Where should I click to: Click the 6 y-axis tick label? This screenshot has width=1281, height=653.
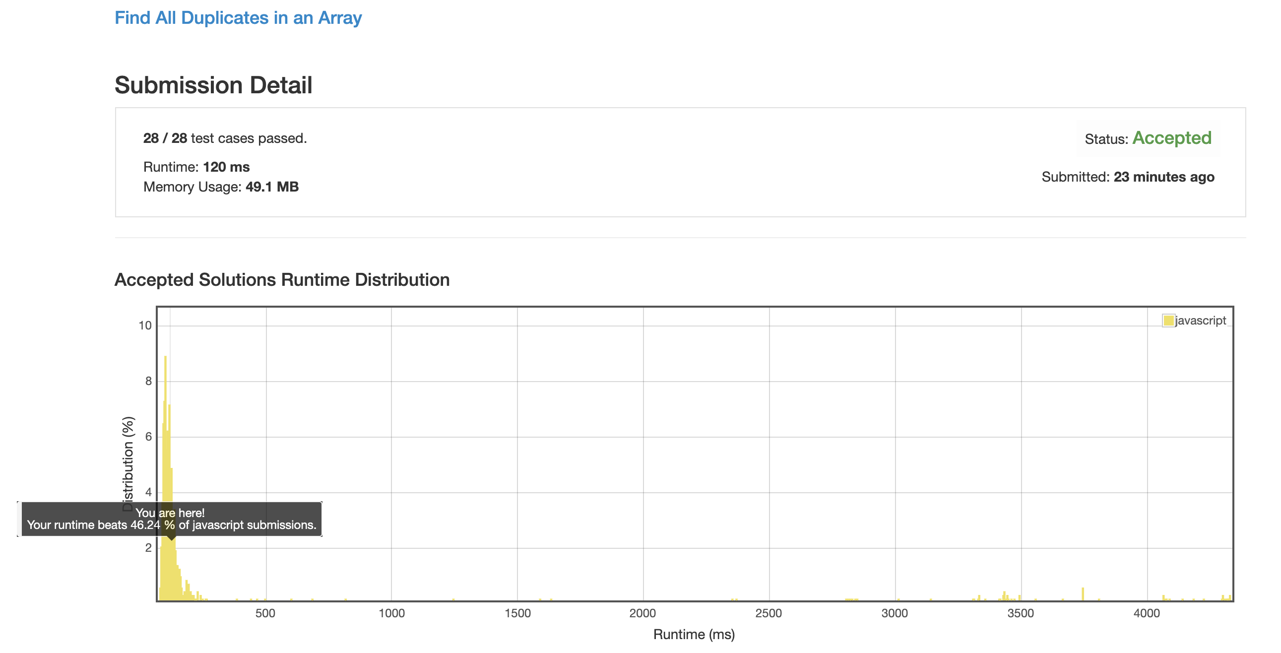tap(148, 437)
